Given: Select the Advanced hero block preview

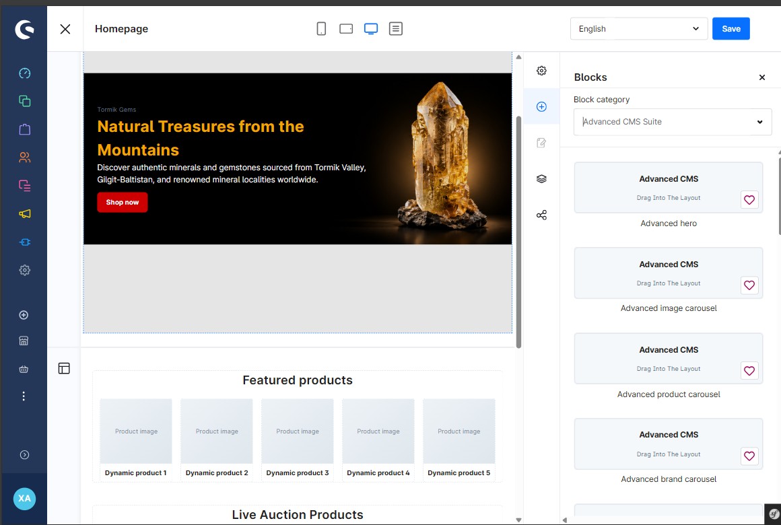Looking at the screenshot, I should pyautogui.click(x=669, y=188).
